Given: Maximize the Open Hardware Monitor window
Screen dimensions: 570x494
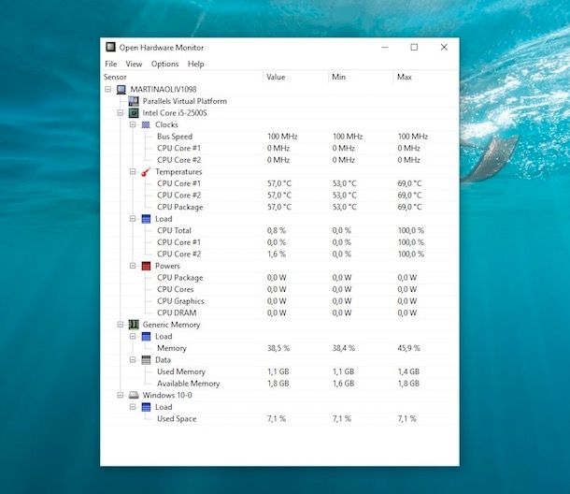Looking at the screenshot, I should click(x=414, y=48).
